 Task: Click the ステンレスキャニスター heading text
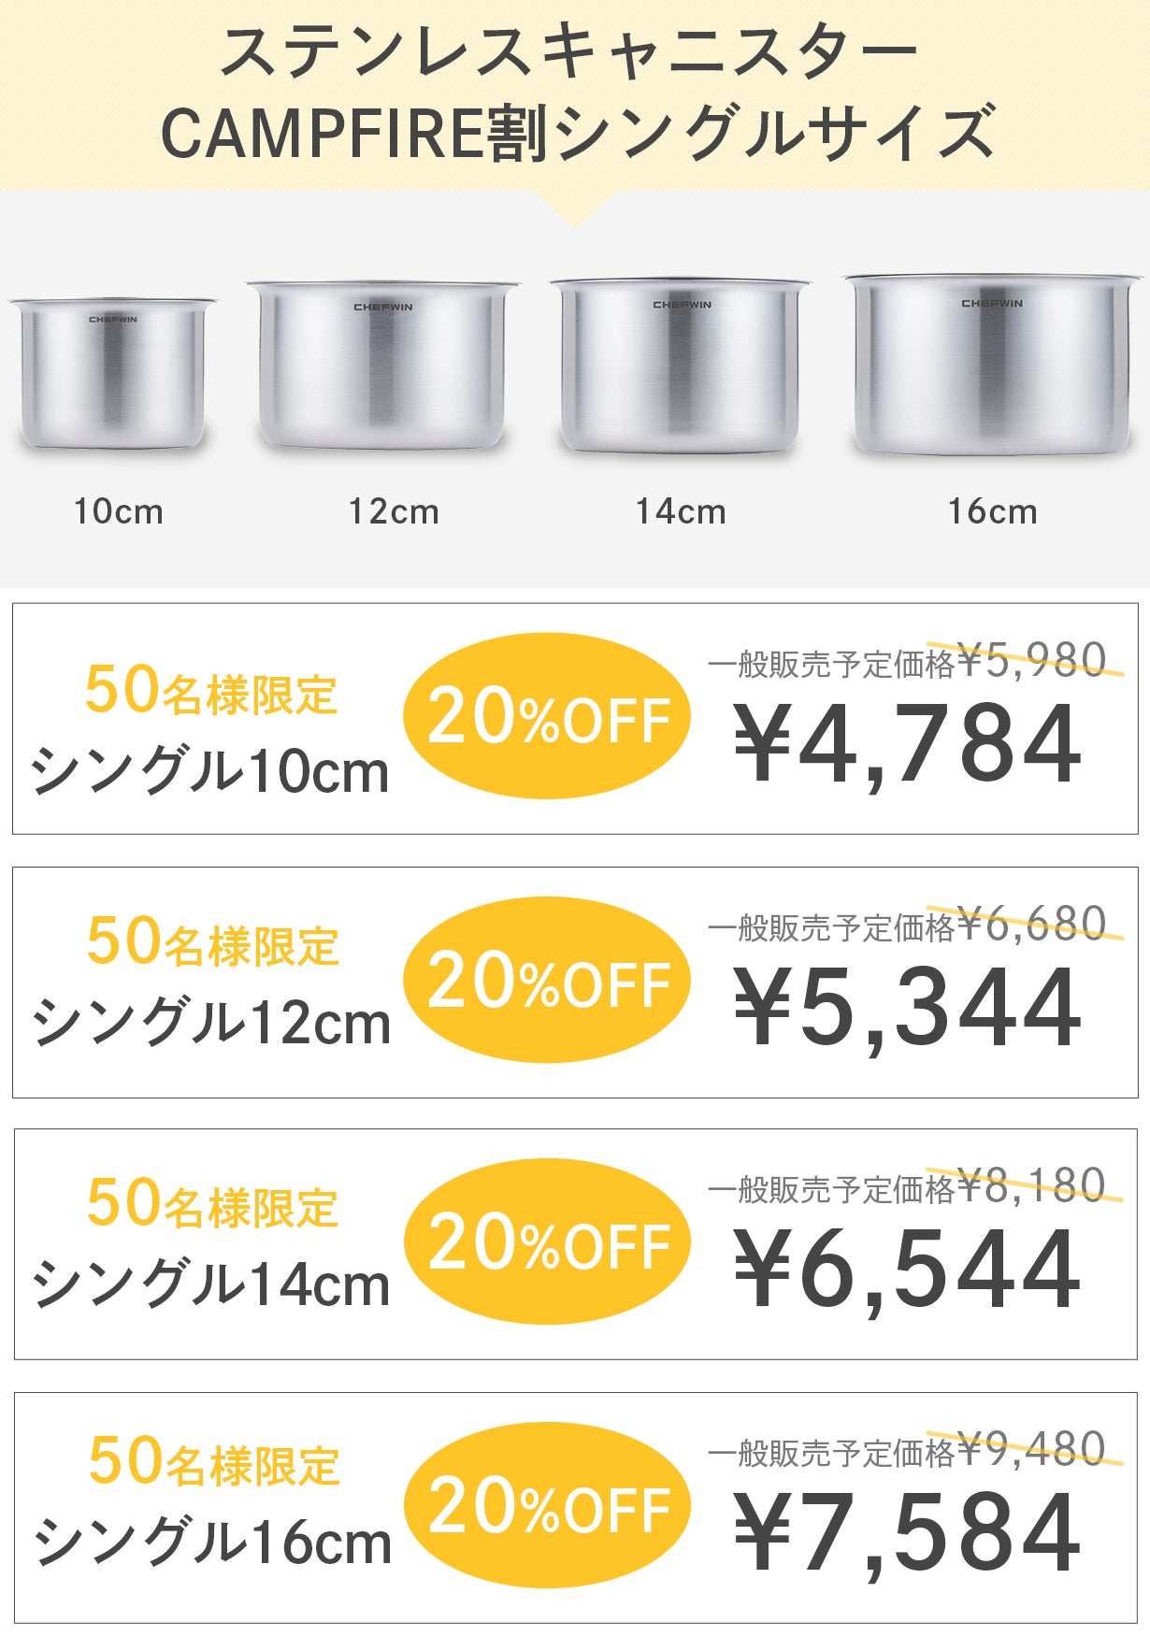click(x=568, y=53)
